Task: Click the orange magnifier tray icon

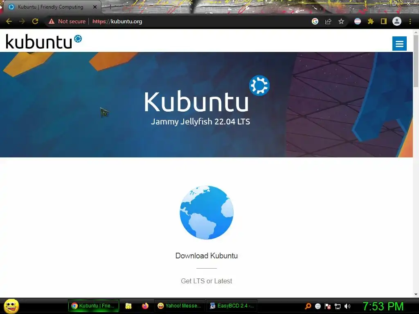Action: (x=308, y=306)
